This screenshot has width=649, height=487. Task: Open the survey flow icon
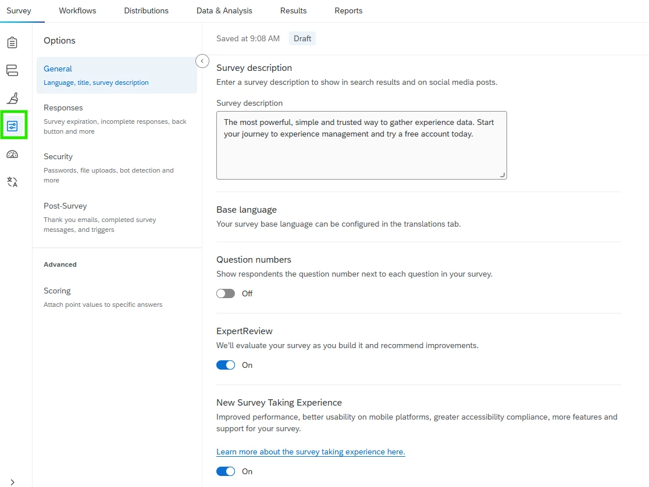(12, 70)
